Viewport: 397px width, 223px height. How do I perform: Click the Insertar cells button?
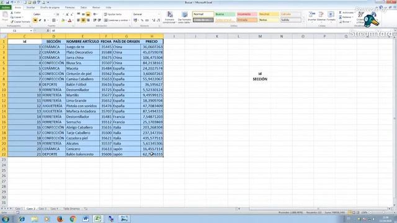[x=312, y=17]
